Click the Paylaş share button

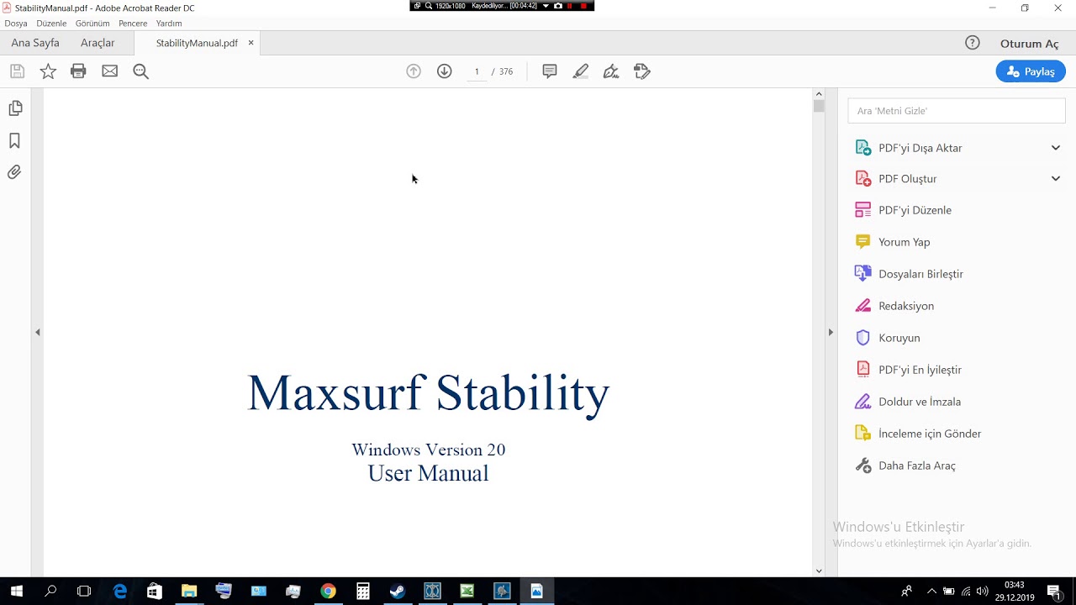coord(1031,71)
